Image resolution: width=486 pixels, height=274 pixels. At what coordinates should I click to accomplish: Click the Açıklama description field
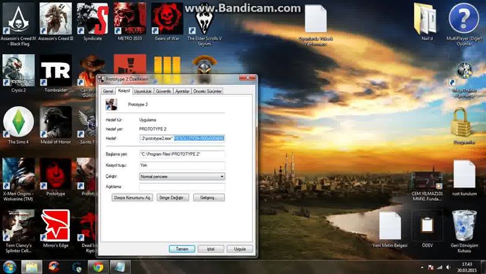(x=182, y=186)
